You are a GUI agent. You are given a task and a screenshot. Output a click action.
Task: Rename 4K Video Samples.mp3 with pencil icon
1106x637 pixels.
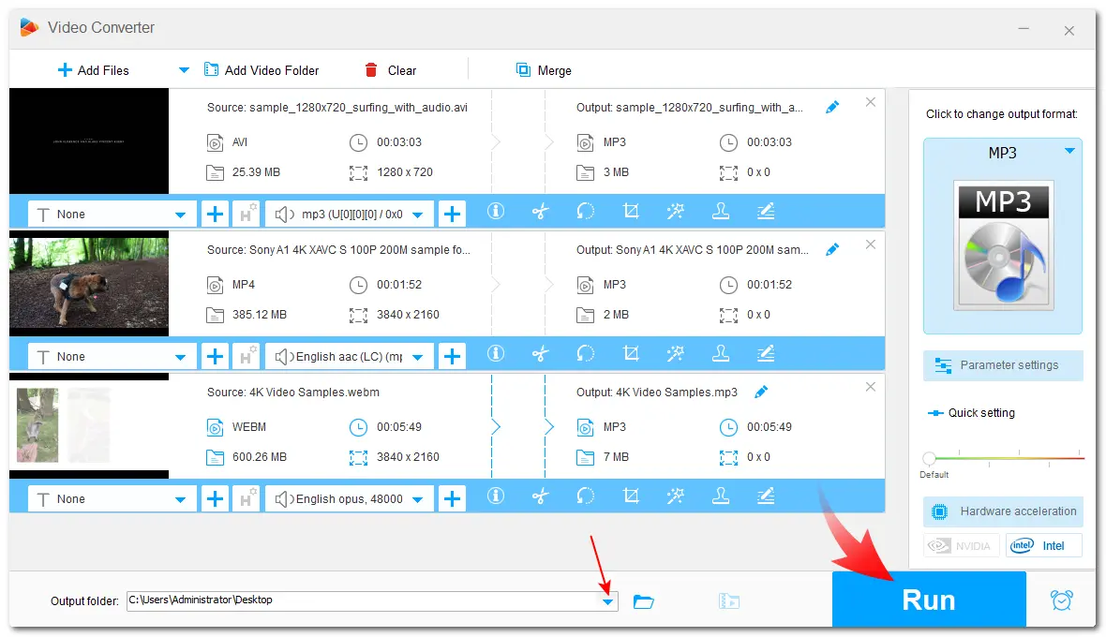click(x=761, y=392)
